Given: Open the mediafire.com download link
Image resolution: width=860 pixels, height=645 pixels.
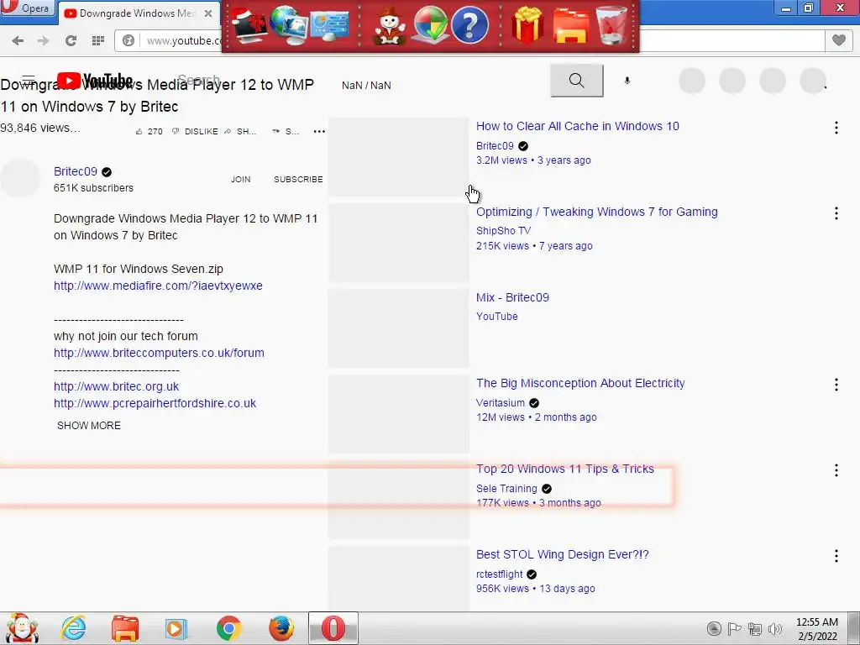Looking at the screenshot, I should 158,286.
